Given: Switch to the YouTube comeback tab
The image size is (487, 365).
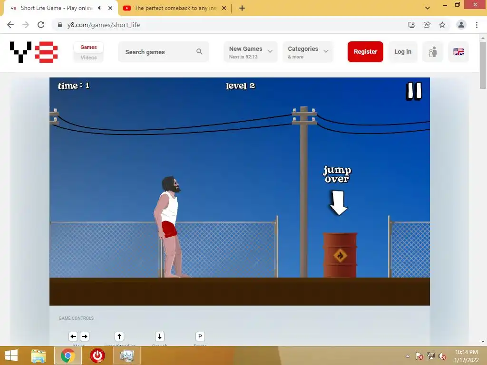Looking at the screenshot, I should coord(175,8).
